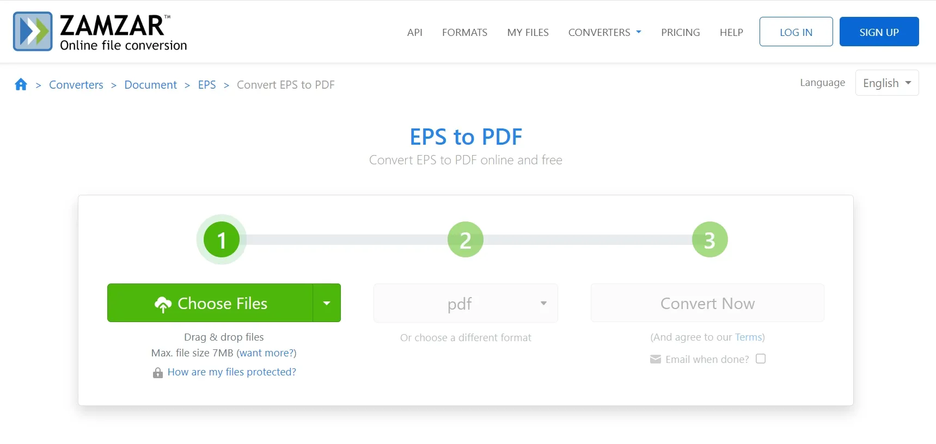This screenshot has height=444, width=936.
Task: Click the step 2 green circle indicator
Action: click(x=465, y=239)
